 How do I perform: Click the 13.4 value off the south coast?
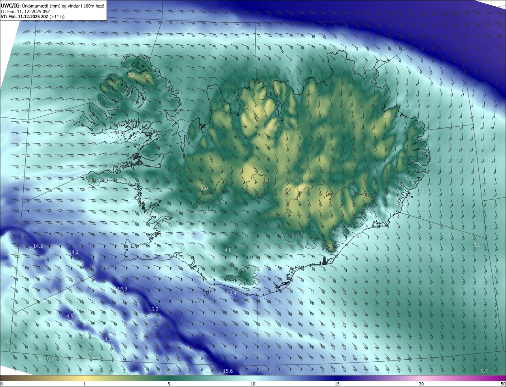[x=232, y=293]
